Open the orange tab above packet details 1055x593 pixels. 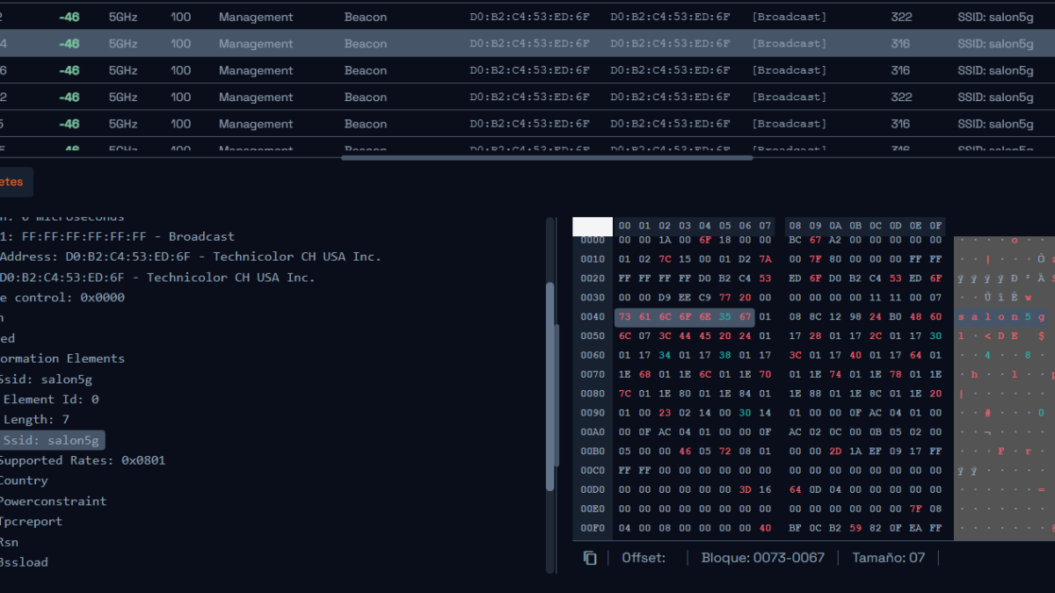(x=14, y=182)
